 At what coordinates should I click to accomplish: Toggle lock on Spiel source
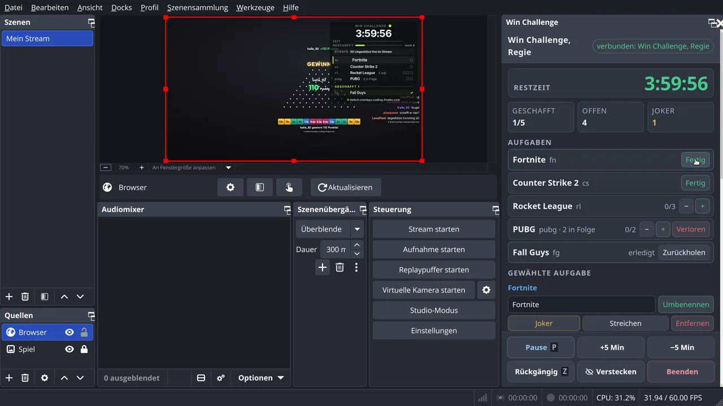[x=84, y=349]
